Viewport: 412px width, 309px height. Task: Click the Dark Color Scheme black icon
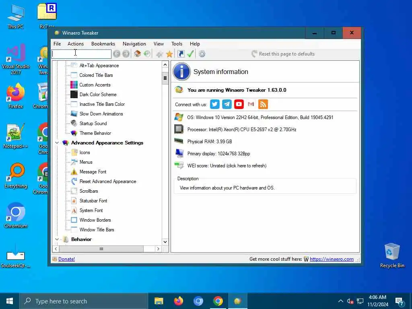(74, 94)
